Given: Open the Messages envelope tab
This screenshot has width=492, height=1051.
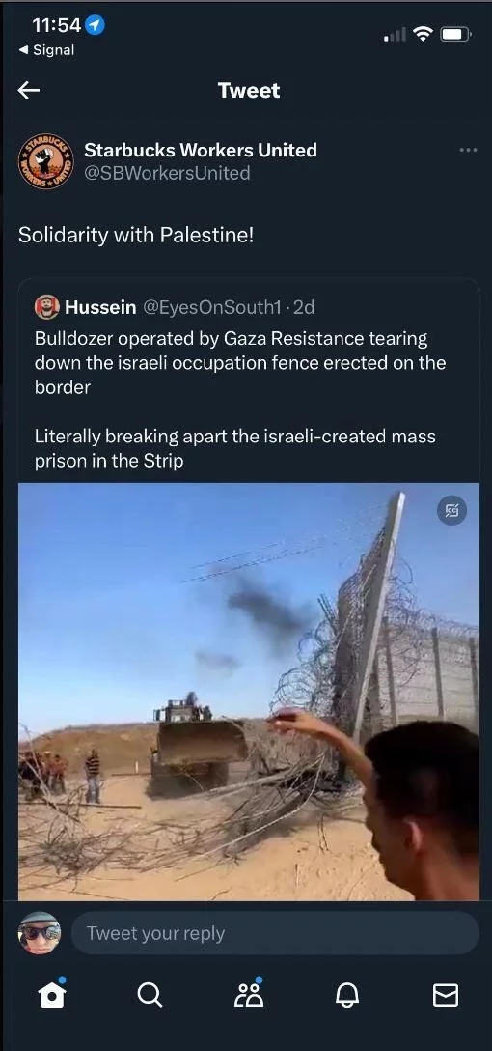Looking at the screenshot, I should [446, 995].
